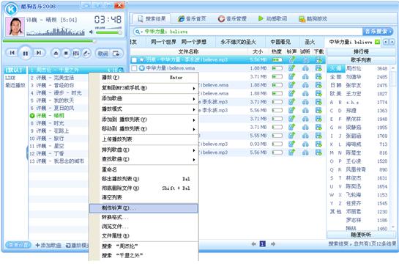Adjust the green volume slider
Viewport: 399px width, 264px height.
point(108,32)
